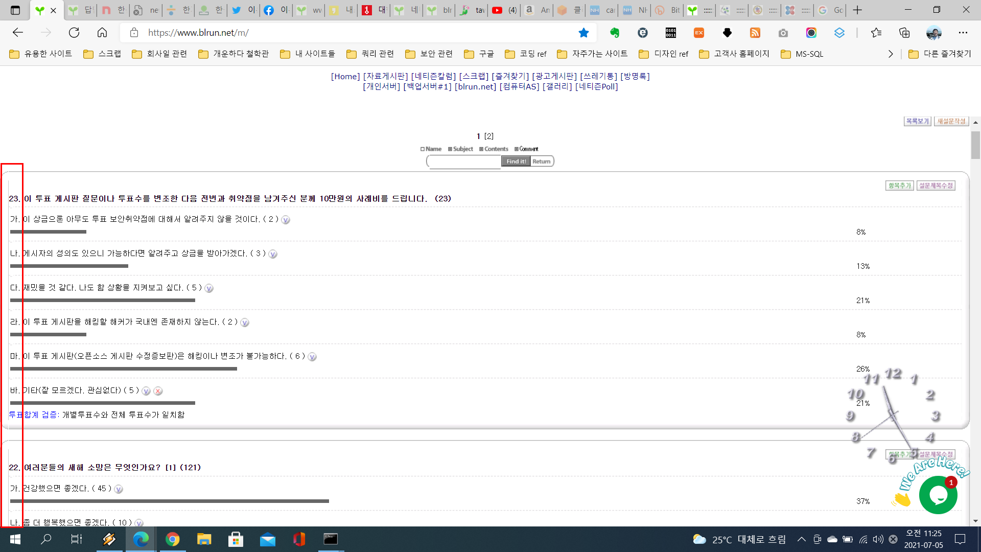Click the 목록보기 button
981x552 pixels.
pyautogui.click(x=918, y=121)
